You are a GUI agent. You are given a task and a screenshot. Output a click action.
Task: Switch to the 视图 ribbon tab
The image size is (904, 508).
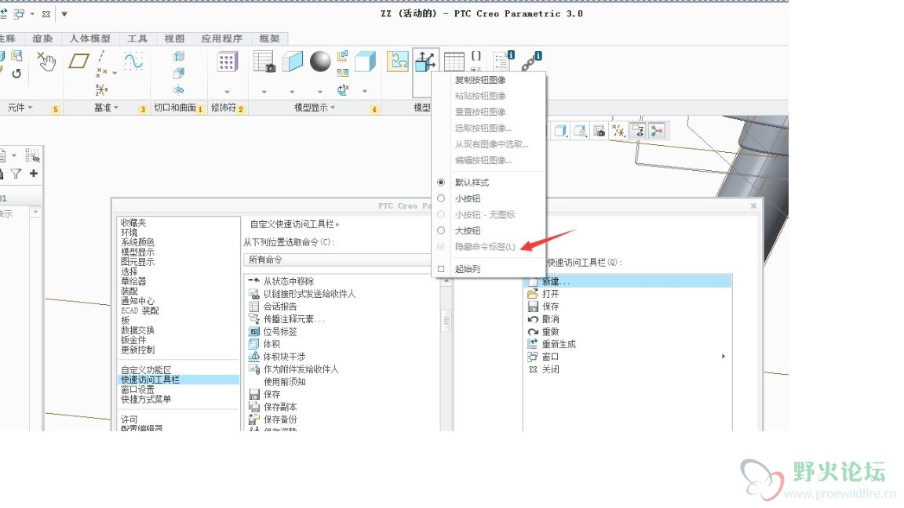pyautogui.click(x=174, y=38)
